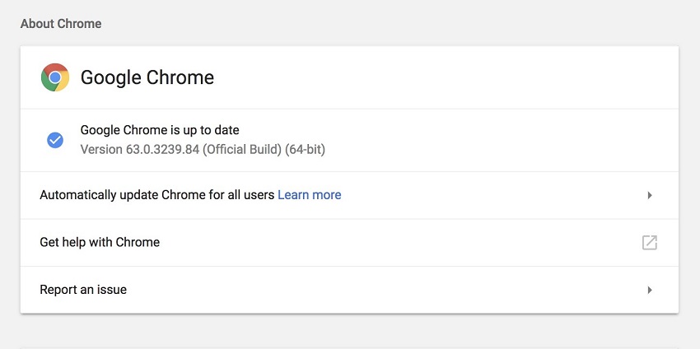Click the word 'Chrome' in Get help row
This screenshot has width=700, height=349.
(x=138, y=242)
